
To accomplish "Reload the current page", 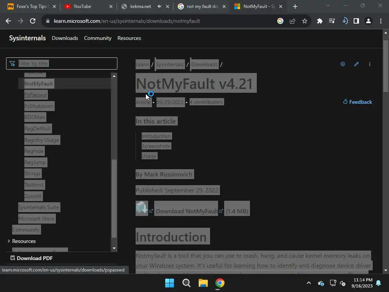I will click(33, 21).
